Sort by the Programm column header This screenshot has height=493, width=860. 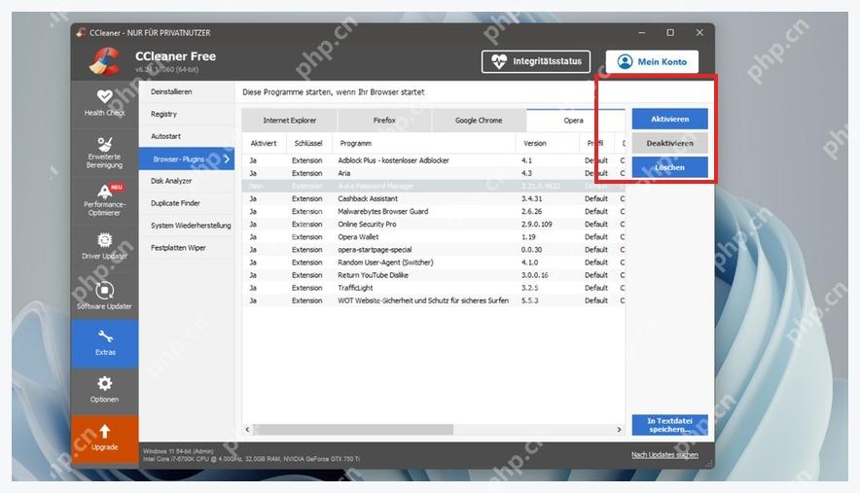point(423,143)
